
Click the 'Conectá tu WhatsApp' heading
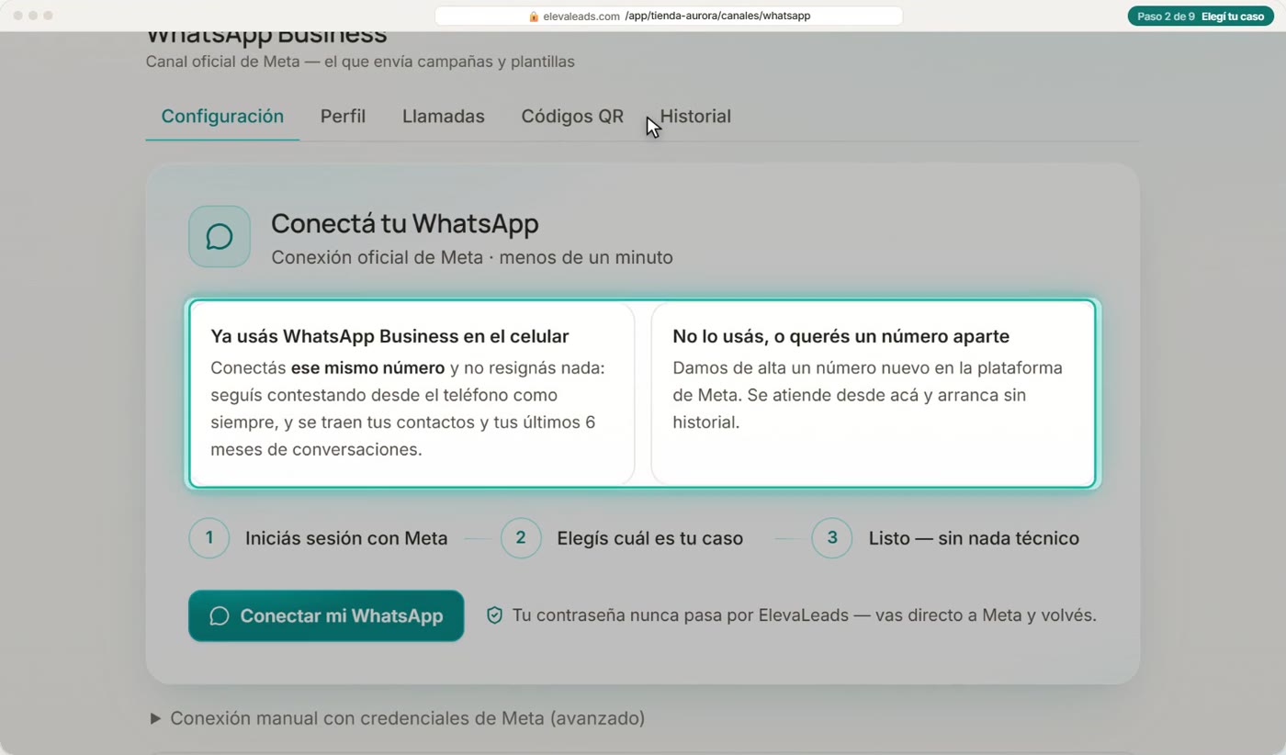point(405,223)
